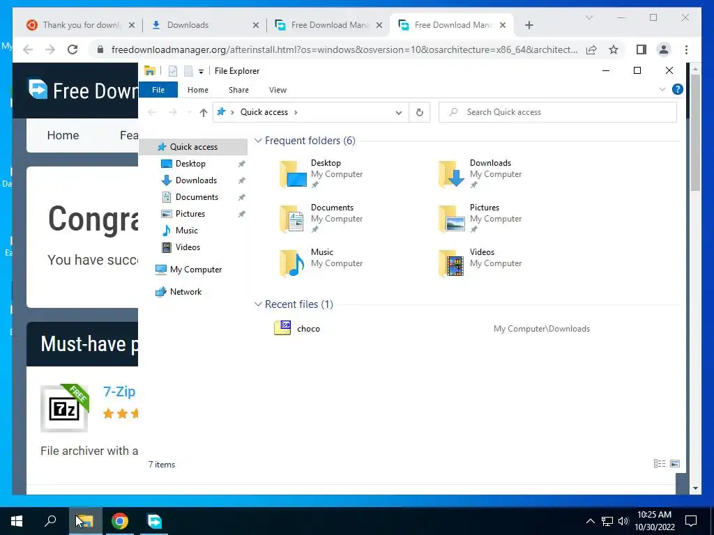The image size is (714, 535).
Task: Open Desktop folder in Frequent folders
Action: (x=321, y=173)
